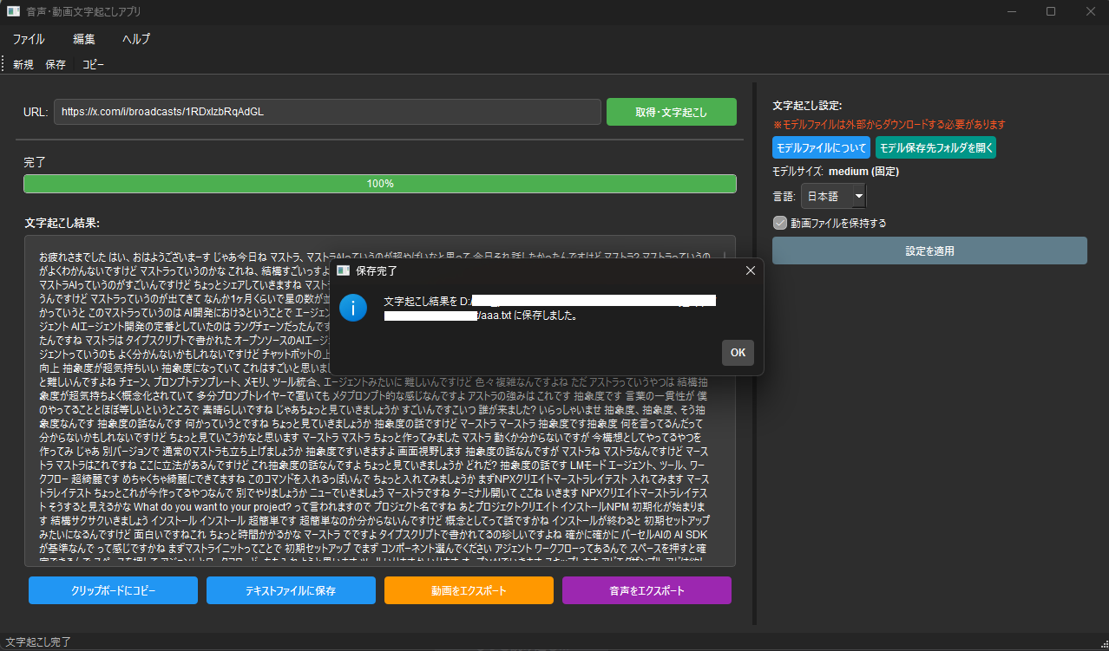Click 新規 in the toolbar

point(23,64)
